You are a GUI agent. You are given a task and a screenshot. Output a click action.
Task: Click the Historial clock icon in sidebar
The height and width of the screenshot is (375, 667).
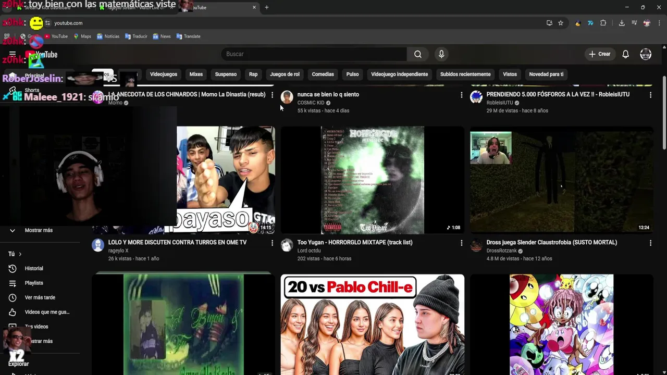point(13,268)
